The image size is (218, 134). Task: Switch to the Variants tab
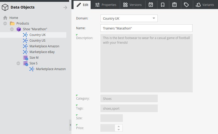[205, 5]
